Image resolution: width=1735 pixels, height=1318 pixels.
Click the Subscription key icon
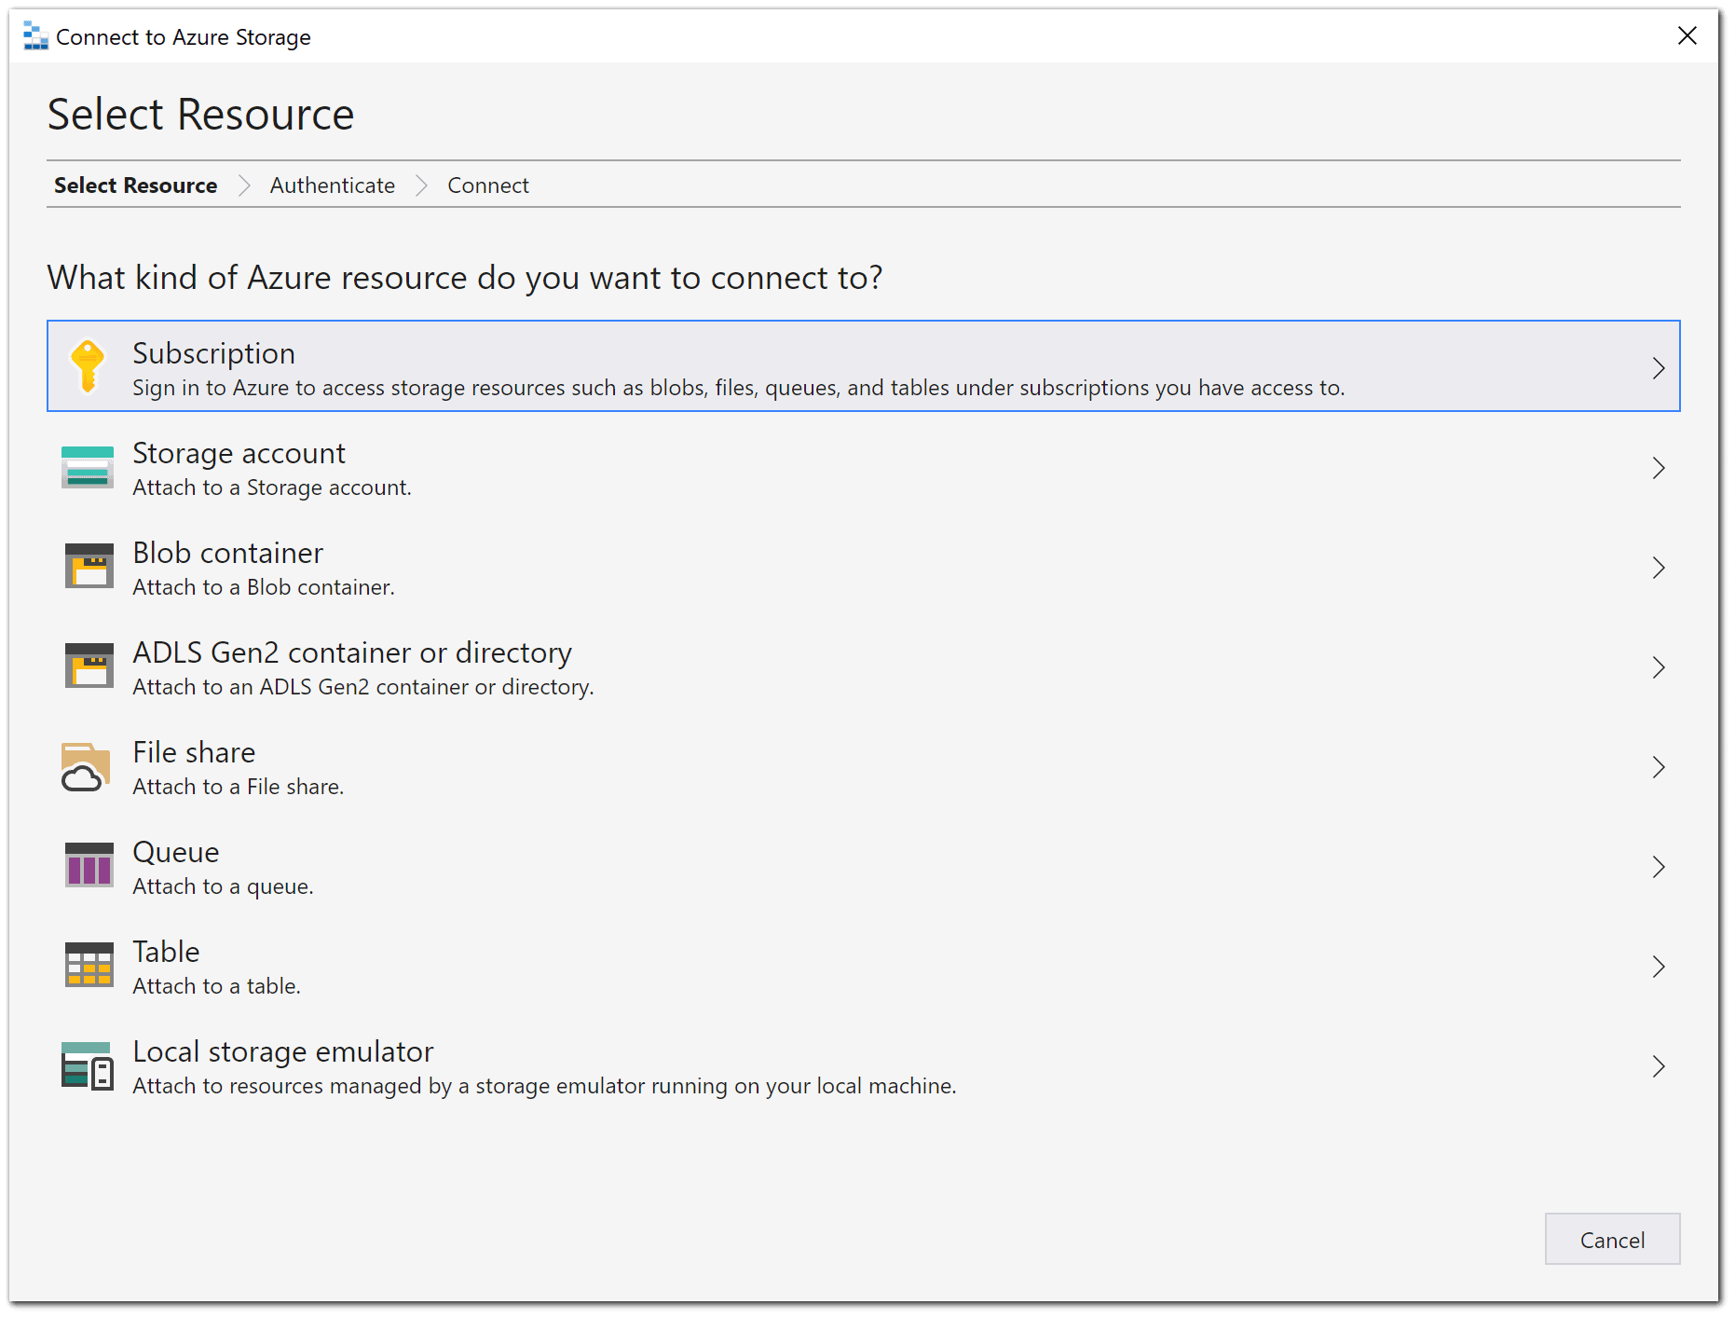tap(87, 366)
